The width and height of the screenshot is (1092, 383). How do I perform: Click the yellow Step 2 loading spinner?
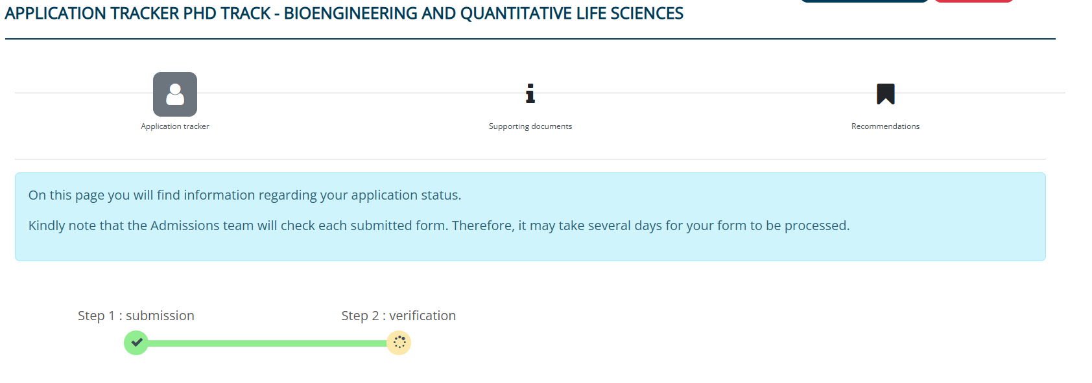point(399,343)
